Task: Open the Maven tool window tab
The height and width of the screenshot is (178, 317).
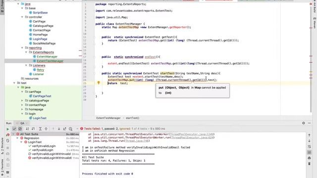Action: [x=315, y=23]
